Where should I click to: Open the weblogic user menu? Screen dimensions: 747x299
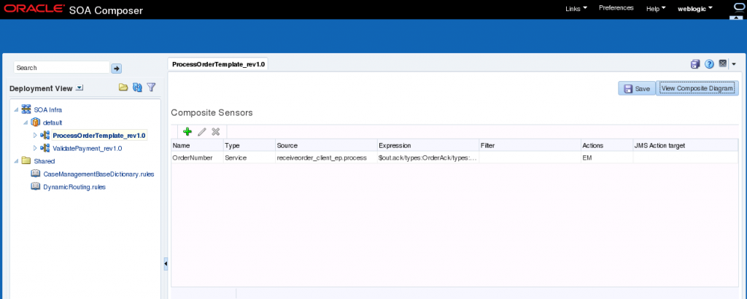[x=695, y=9]
